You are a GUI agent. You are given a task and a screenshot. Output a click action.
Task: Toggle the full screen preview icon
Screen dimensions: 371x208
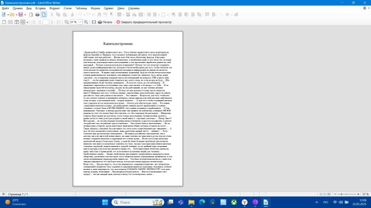coord(94,22)
